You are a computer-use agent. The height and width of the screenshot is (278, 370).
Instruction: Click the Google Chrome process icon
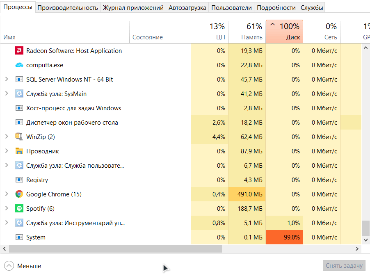pyautogui.click(x=19, y=194)
